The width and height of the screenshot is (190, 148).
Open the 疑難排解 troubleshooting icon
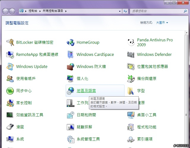pos(70,127)
